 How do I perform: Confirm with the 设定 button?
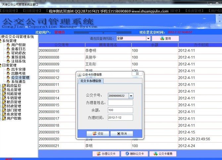coord(98,133)
